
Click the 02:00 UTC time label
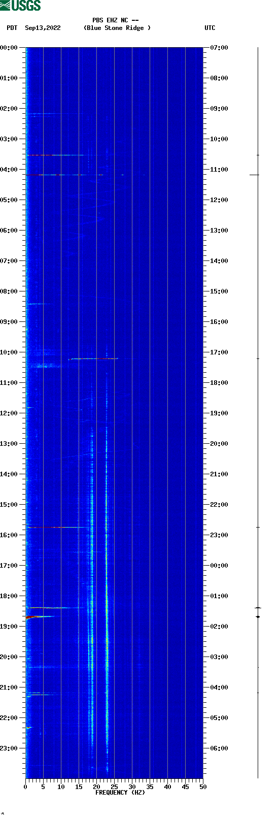[x=219, y=627]
